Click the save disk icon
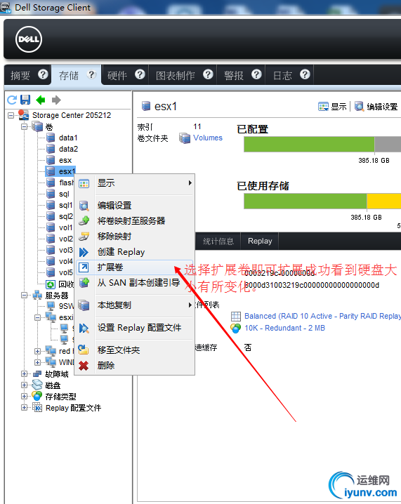Viewport: 401px width, 504px height. coord(25,100)
